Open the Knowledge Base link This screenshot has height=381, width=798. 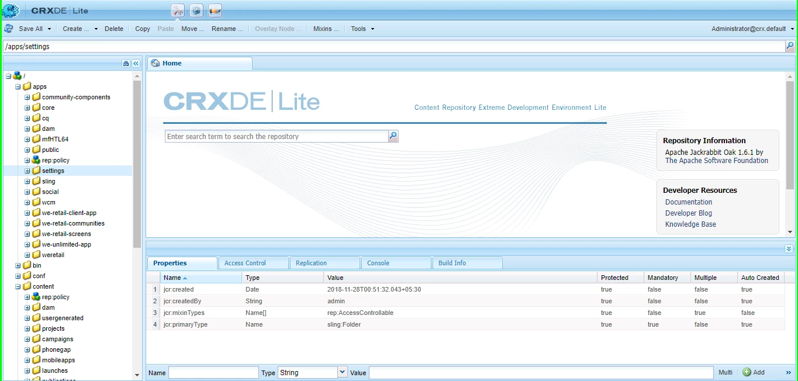coord(690,224)
